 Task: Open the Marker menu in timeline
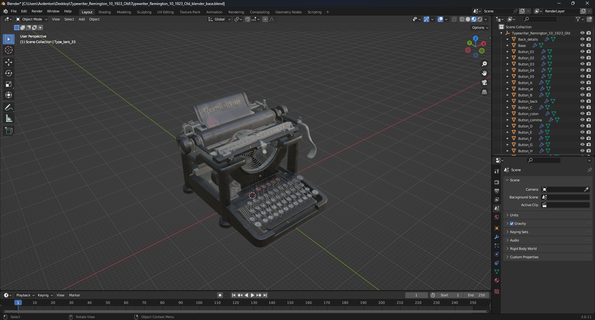(x=74, y=295)
